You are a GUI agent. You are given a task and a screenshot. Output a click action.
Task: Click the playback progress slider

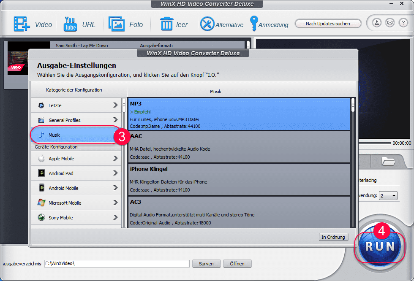[374, 143]
